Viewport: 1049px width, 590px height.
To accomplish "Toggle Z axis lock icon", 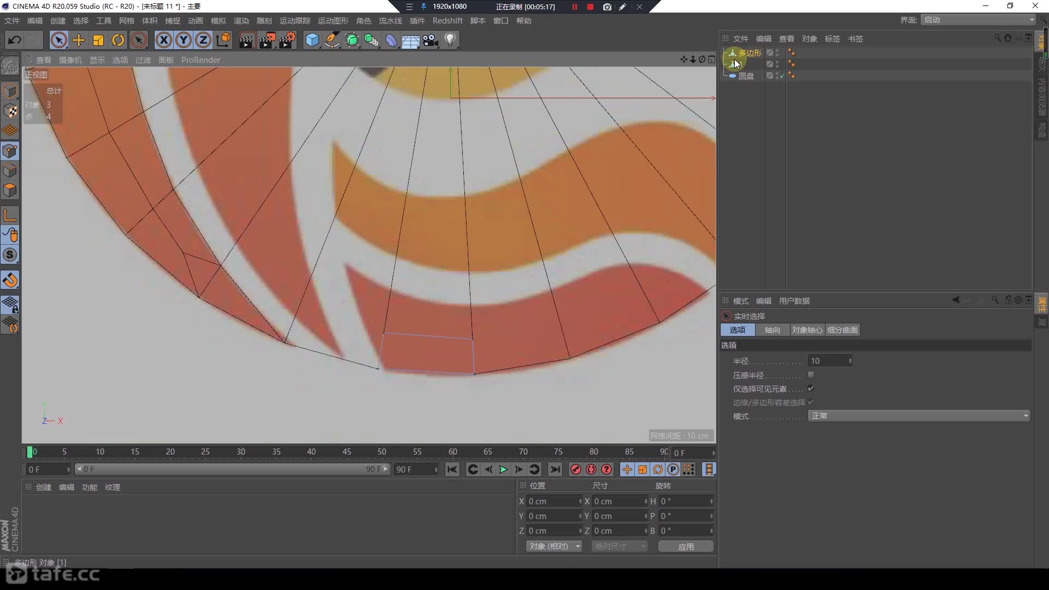I will pos(203,40).
